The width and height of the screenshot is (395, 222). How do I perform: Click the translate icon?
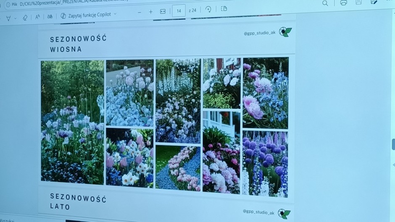click(x=50, y=16)
